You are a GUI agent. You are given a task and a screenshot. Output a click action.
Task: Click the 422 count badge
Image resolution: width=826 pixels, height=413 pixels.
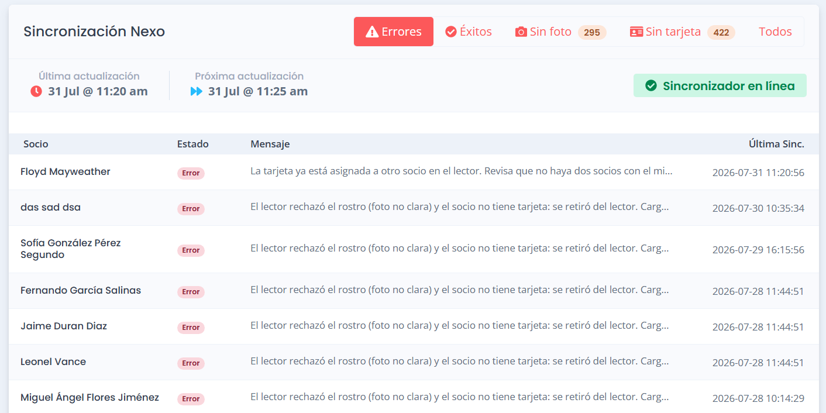[x=721, y=33]
